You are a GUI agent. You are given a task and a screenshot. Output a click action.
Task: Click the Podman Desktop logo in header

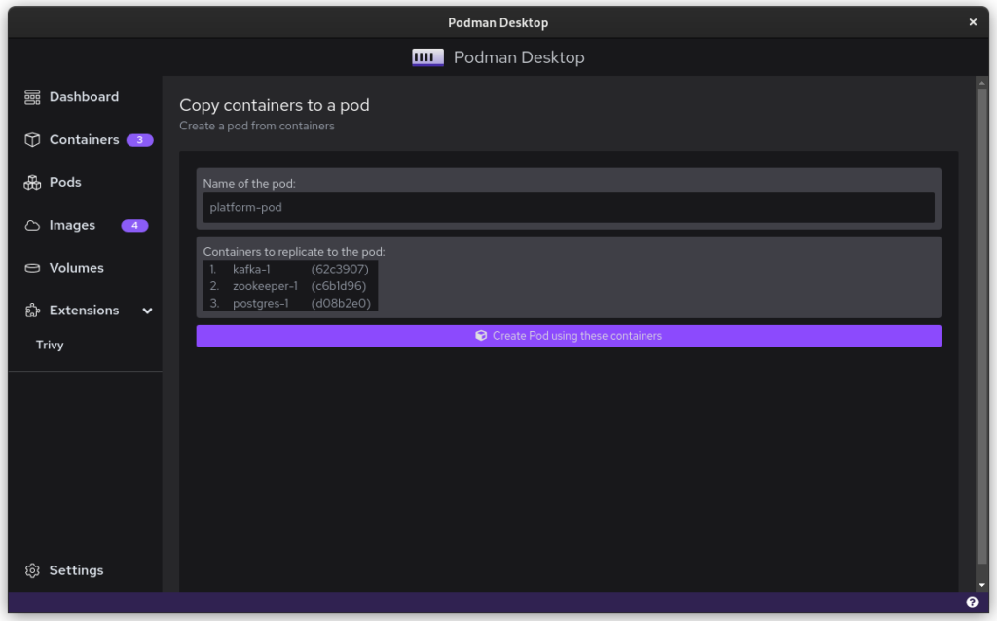click(427, 57)
